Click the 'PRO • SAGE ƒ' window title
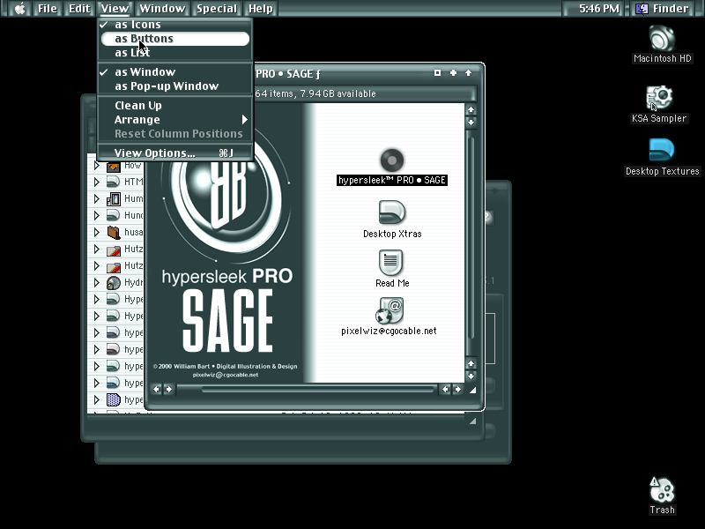 [288, 74]
